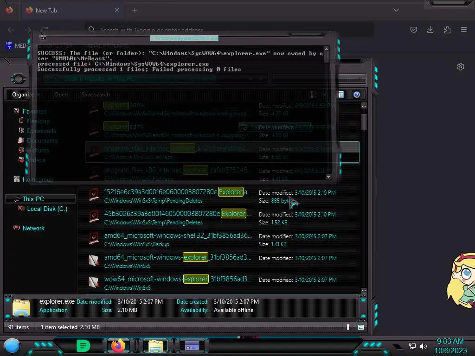Click Explorer file list scrollbar up arrow
475x356 pixels.
(364, 105)
